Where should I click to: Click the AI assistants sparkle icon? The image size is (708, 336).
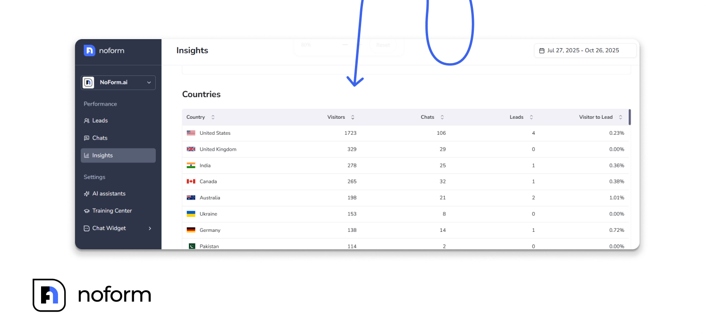(87, 193)
